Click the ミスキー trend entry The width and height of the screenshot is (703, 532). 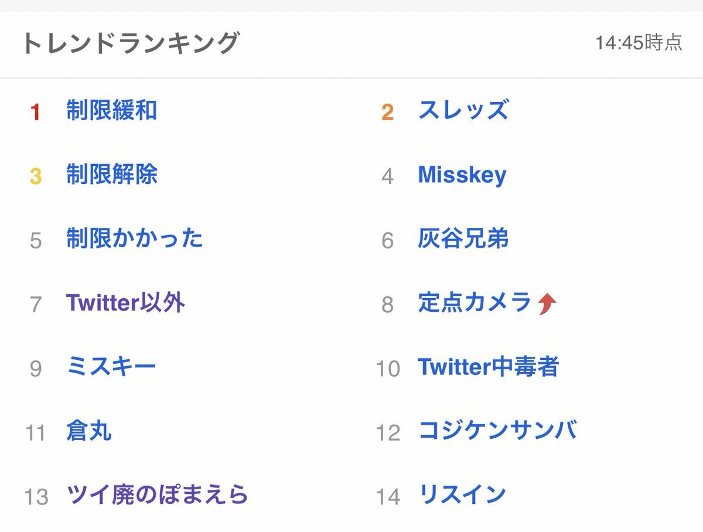click(x=111, y=367)
